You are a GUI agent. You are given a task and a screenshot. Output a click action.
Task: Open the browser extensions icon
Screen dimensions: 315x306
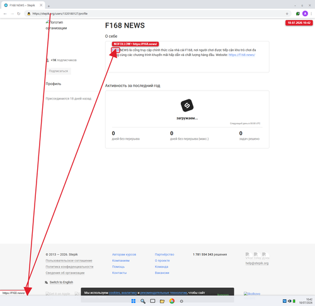pyautogui.click(x=297, y=14)
